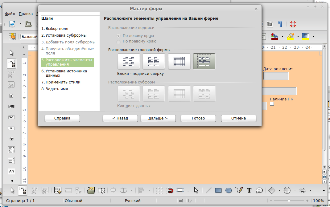This screenshot has height=207, width=330.
Task: Toggle the Наличие ПК checkbox
Action: coord(272,104)
